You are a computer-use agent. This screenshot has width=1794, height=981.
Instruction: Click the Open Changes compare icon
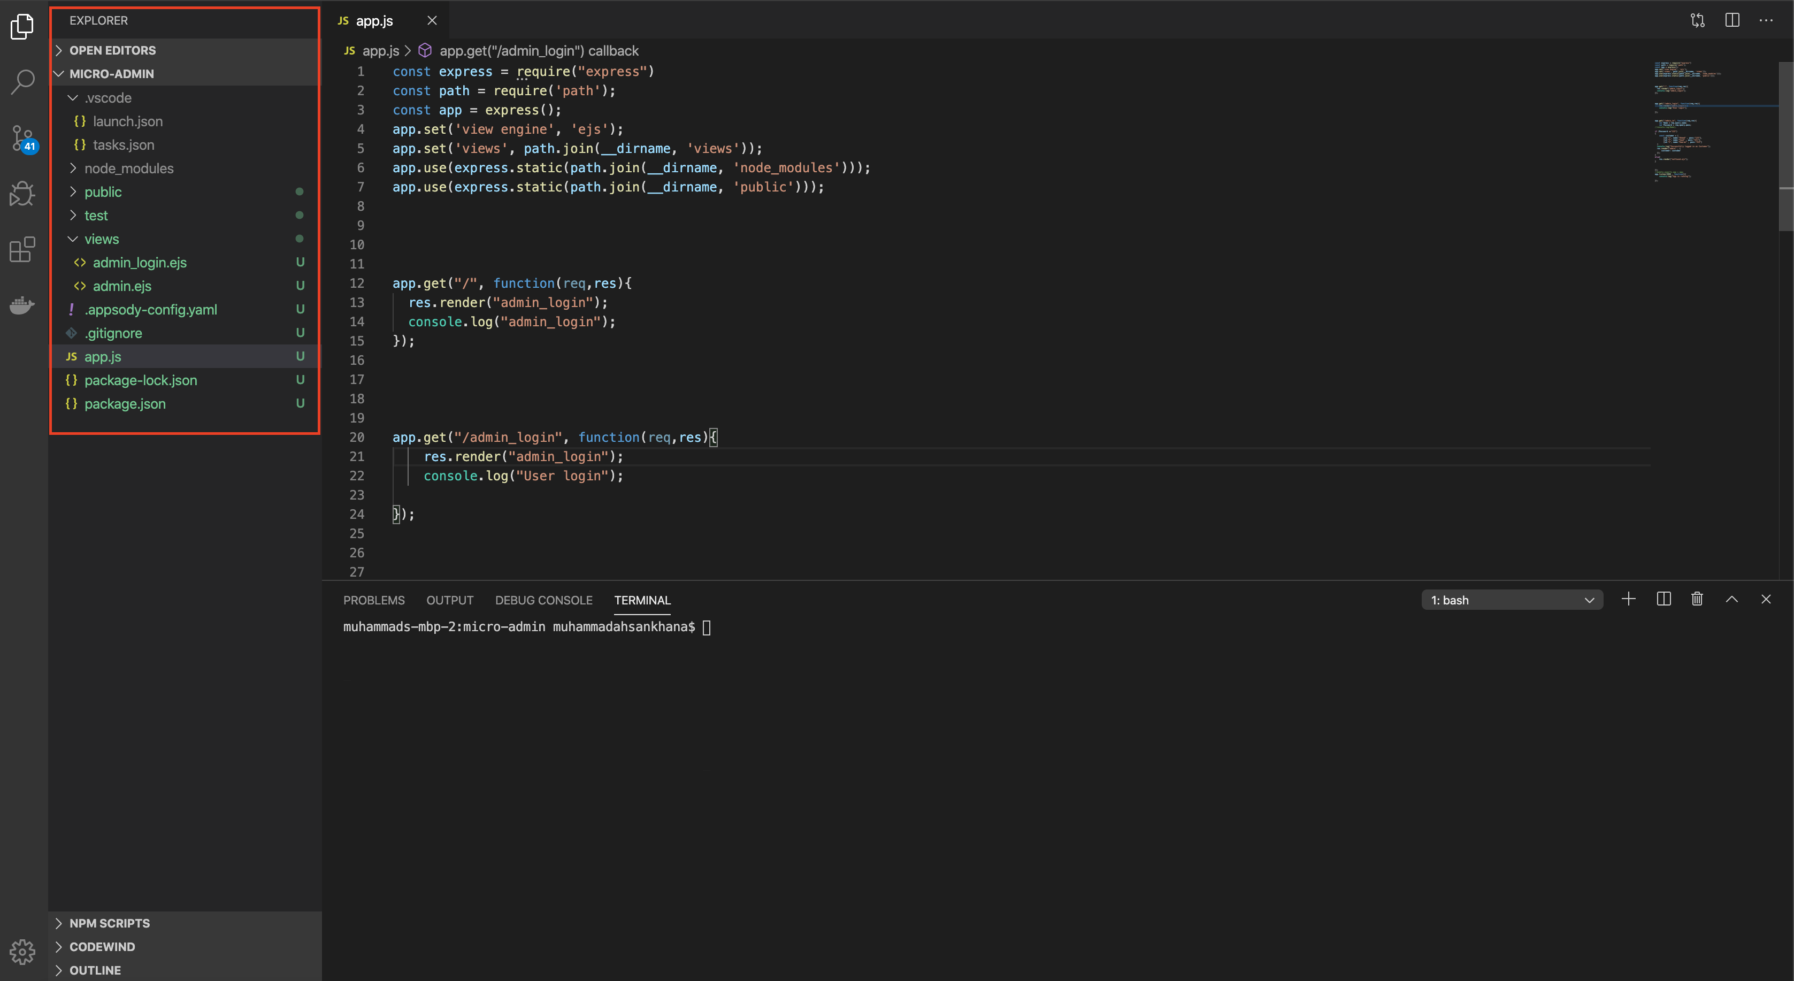coord(1697,20)
